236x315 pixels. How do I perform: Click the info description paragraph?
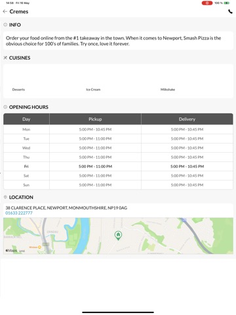point(113,41)
